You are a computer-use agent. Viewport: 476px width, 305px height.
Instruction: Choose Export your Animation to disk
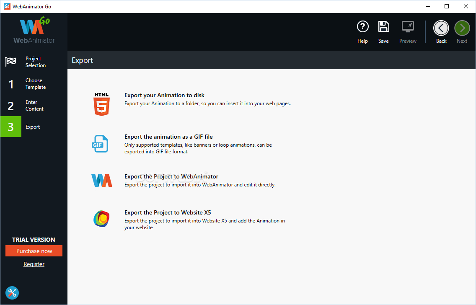pos(164,95)
